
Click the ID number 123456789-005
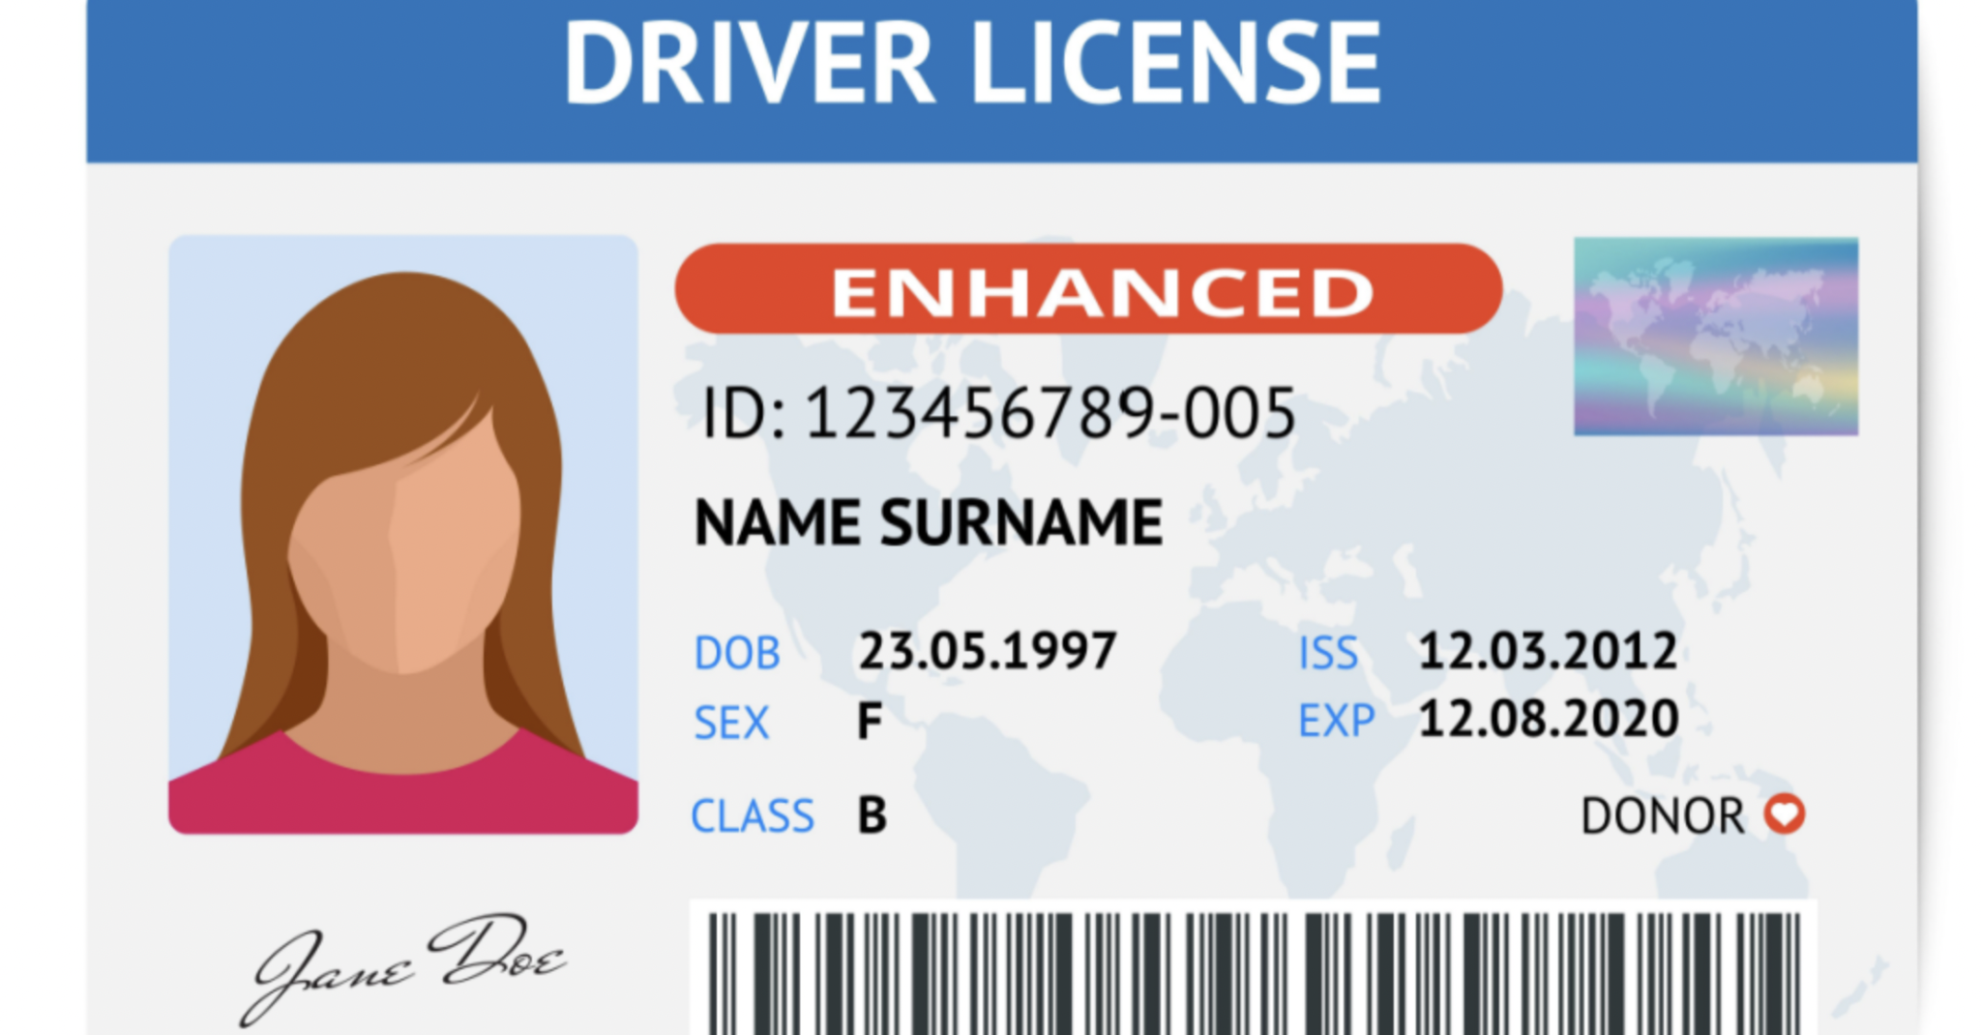996,411
